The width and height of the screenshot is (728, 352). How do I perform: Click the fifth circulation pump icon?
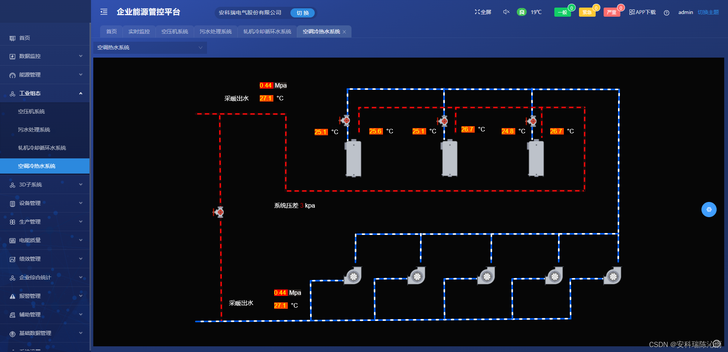[x=613, y=275]
